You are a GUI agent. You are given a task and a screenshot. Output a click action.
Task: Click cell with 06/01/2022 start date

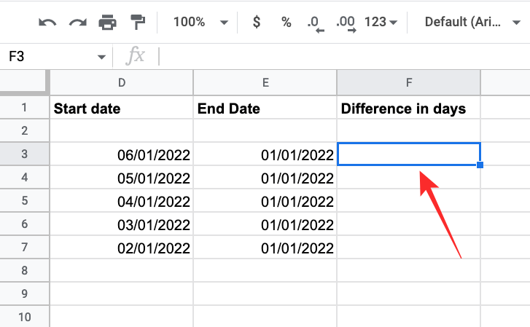click(122, 154)
